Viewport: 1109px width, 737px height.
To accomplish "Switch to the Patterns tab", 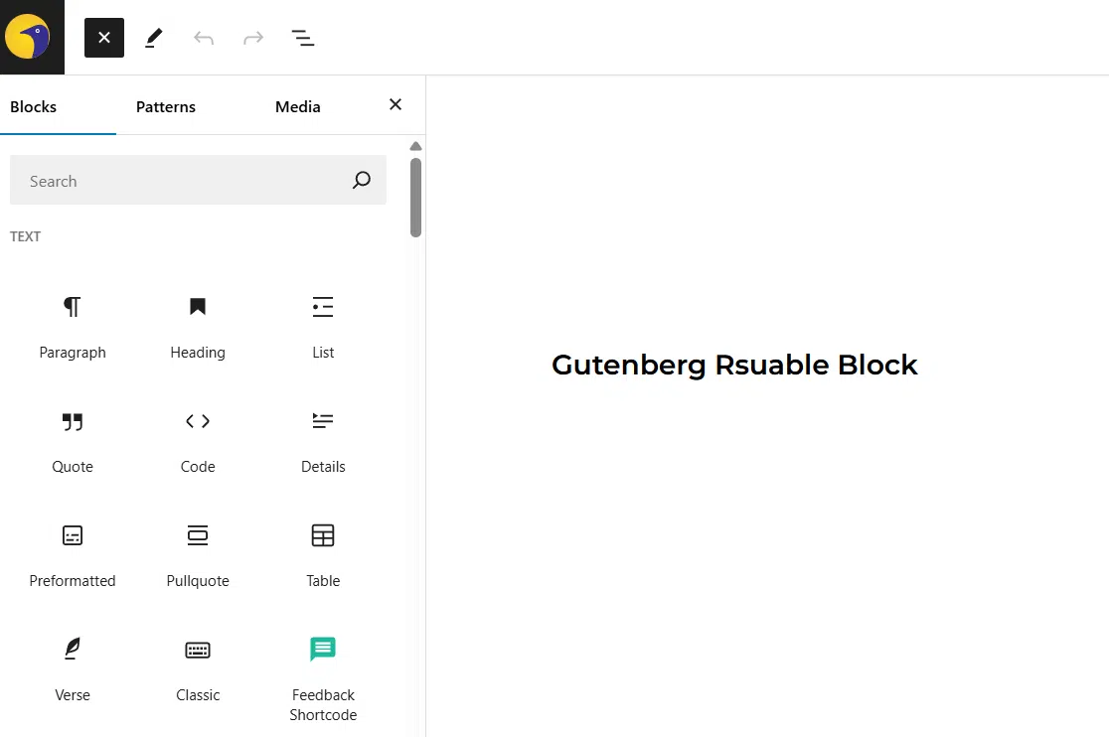I will click(x=165, y=106).
